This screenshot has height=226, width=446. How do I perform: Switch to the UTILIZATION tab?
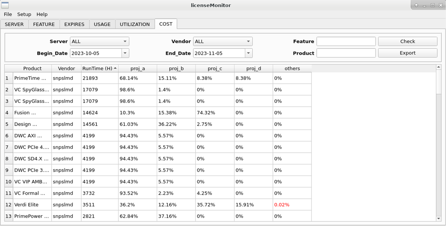coord(134,24)
